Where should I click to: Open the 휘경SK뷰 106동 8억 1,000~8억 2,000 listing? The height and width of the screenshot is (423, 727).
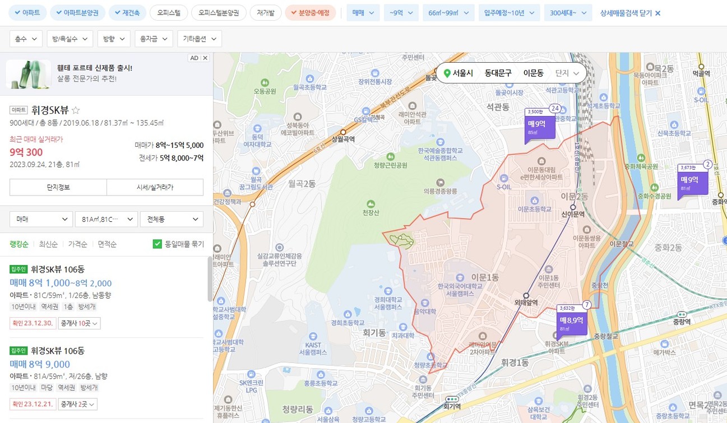[x=106, y=297]
